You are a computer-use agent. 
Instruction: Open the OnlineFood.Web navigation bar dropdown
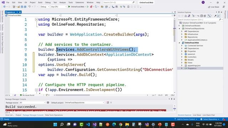coord(33,15)
